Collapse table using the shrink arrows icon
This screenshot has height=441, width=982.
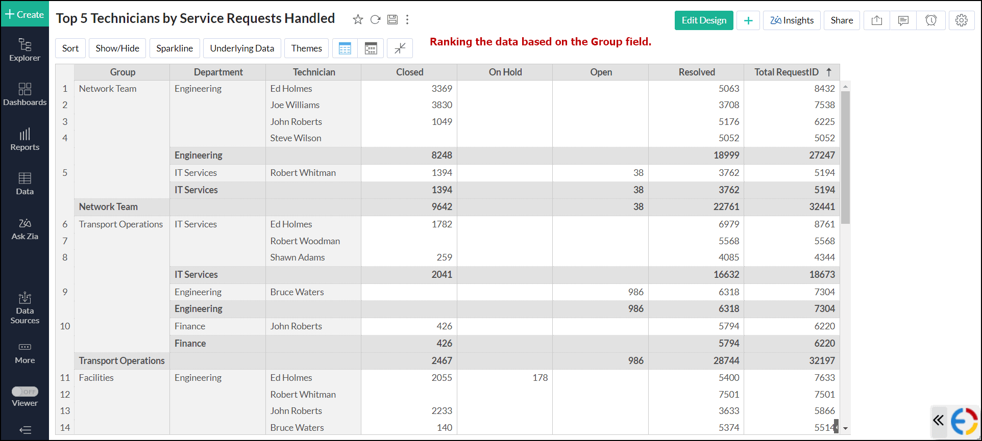coord(400,48)
